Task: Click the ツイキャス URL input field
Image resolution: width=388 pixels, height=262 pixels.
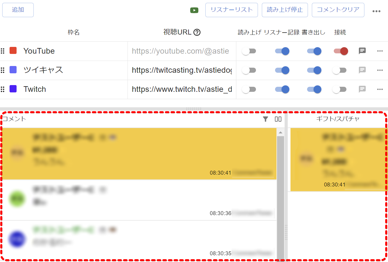Action: tap(182, 70)
